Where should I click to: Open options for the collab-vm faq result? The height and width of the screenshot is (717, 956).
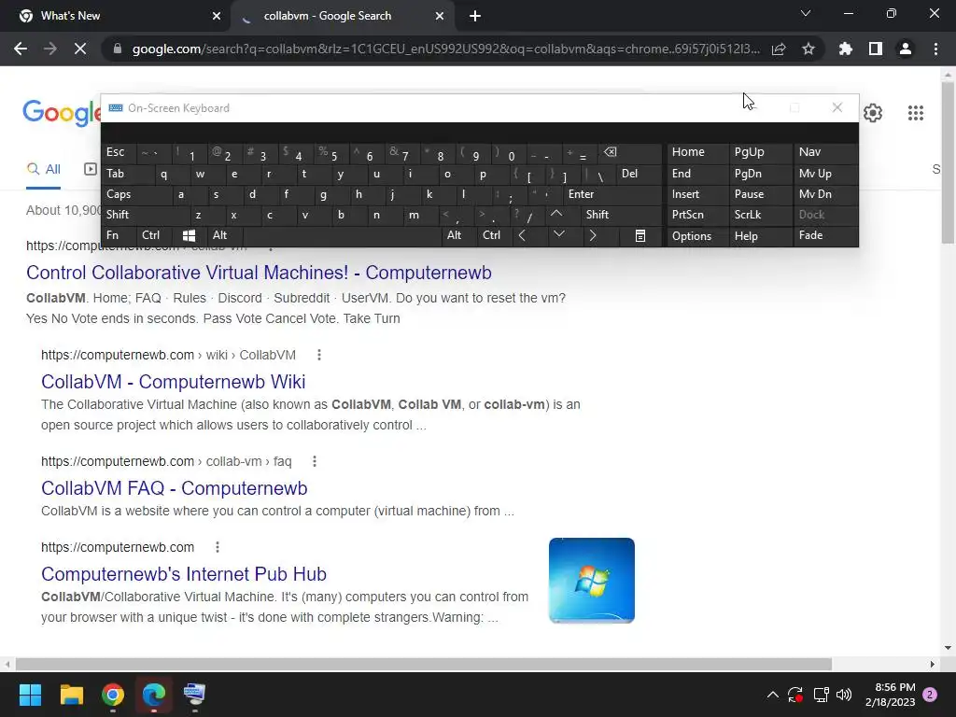(315, 461)
